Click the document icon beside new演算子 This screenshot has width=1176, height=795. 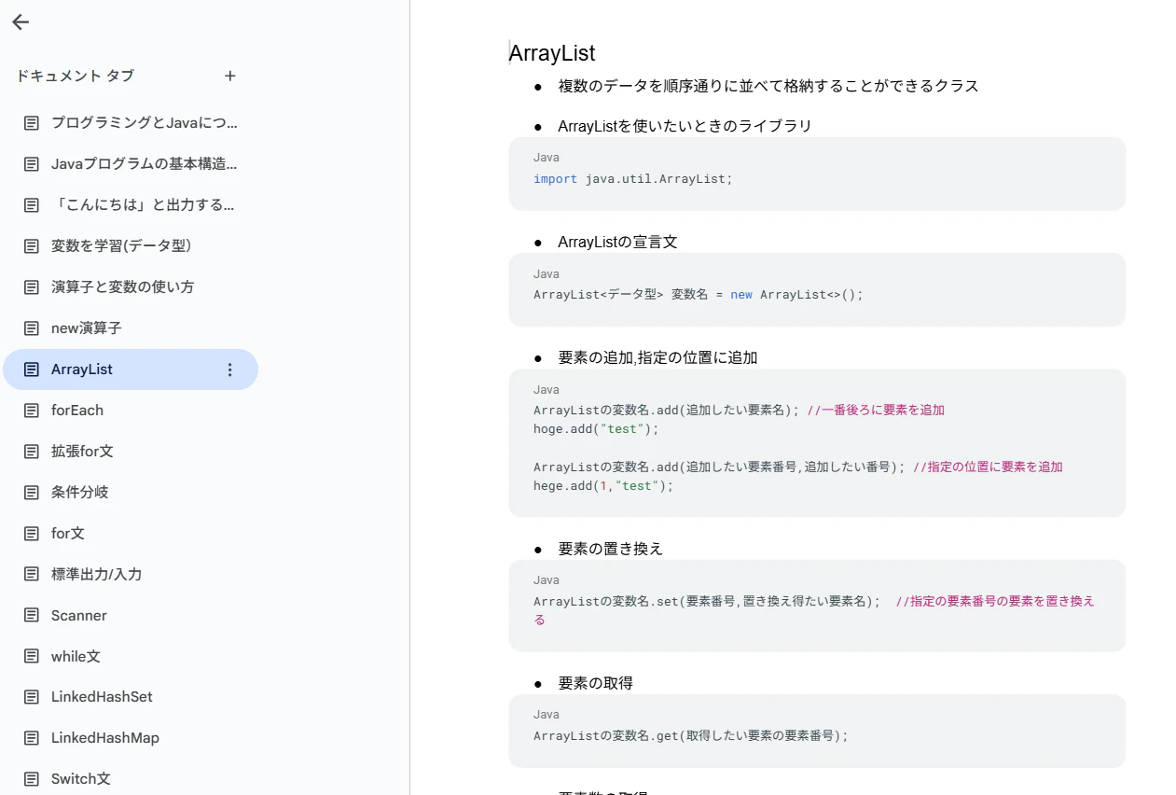point(32,328)
